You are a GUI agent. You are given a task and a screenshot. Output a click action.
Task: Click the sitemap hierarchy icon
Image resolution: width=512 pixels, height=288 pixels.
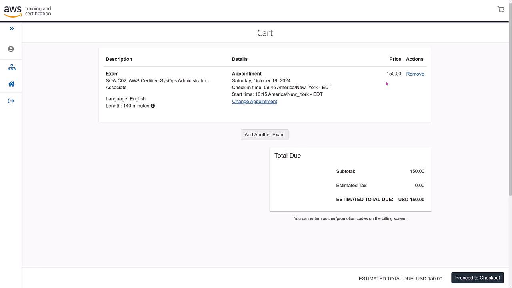(x=12, y=68)
